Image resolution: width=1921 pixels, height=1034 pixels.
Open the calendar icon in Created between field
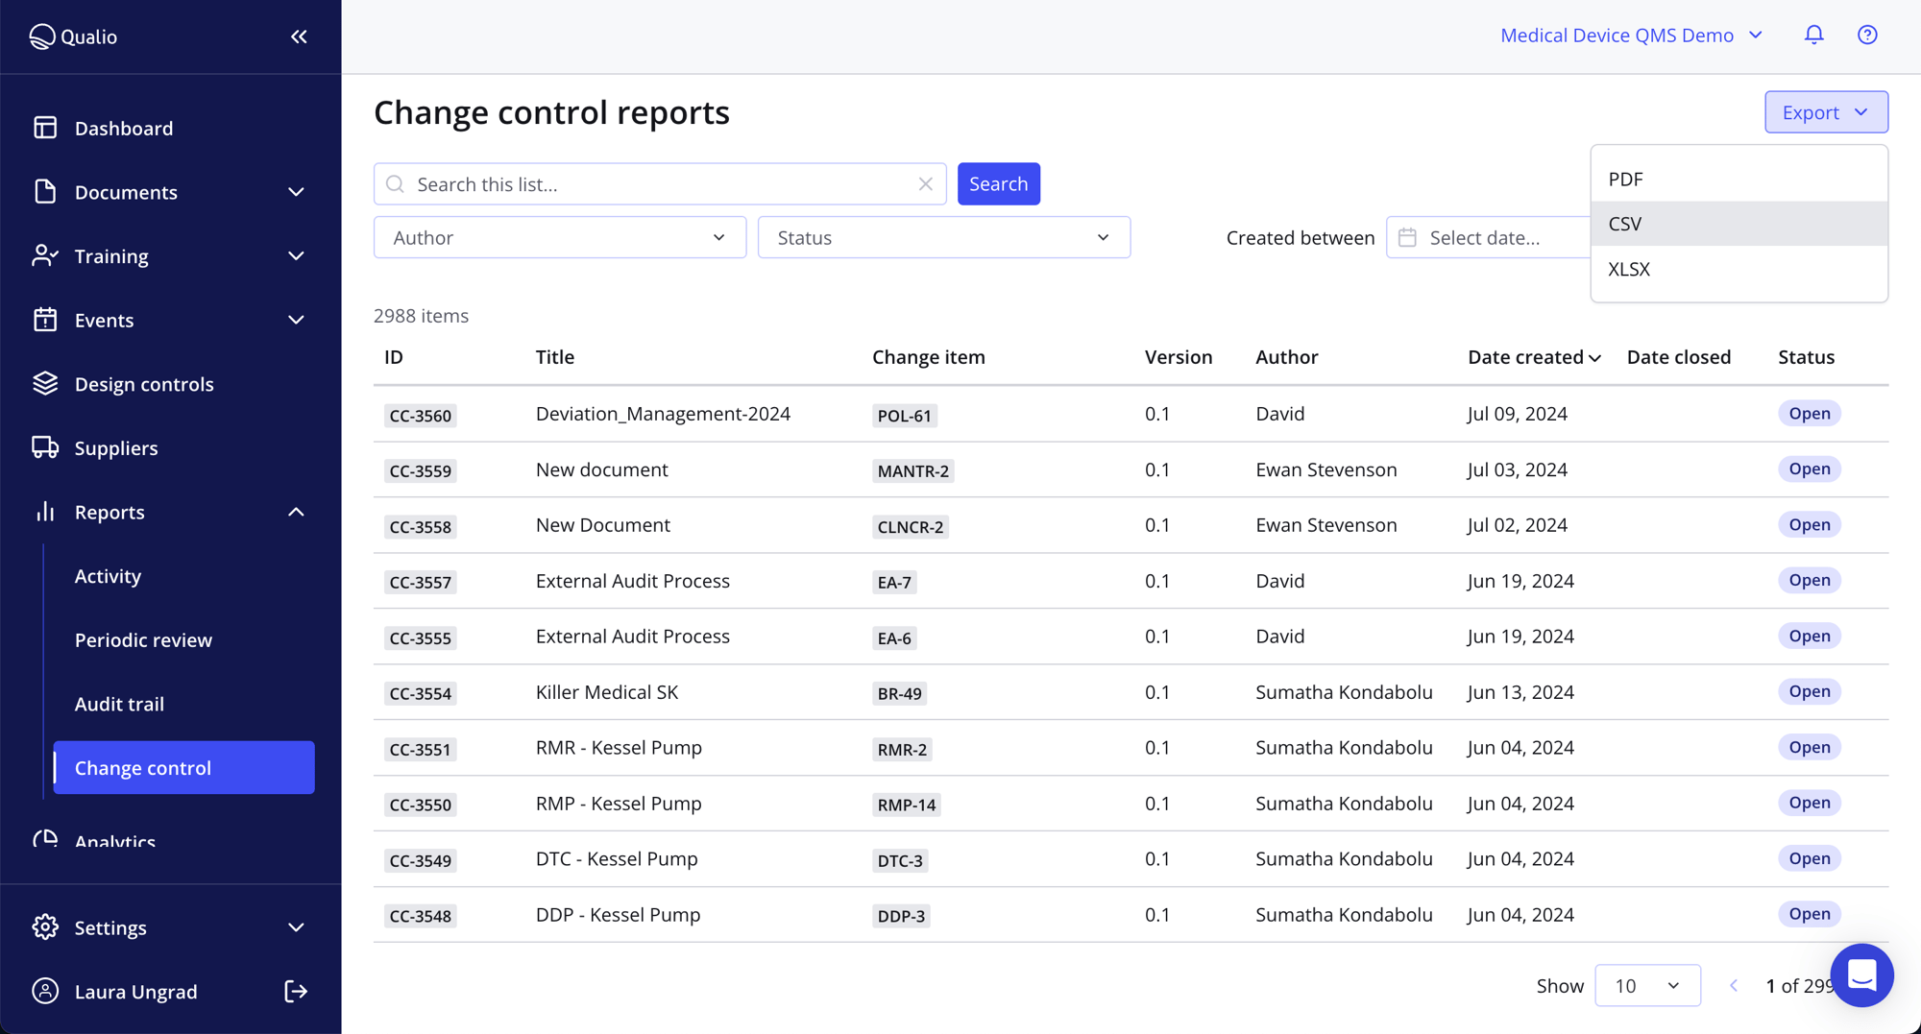(1408, 236)
